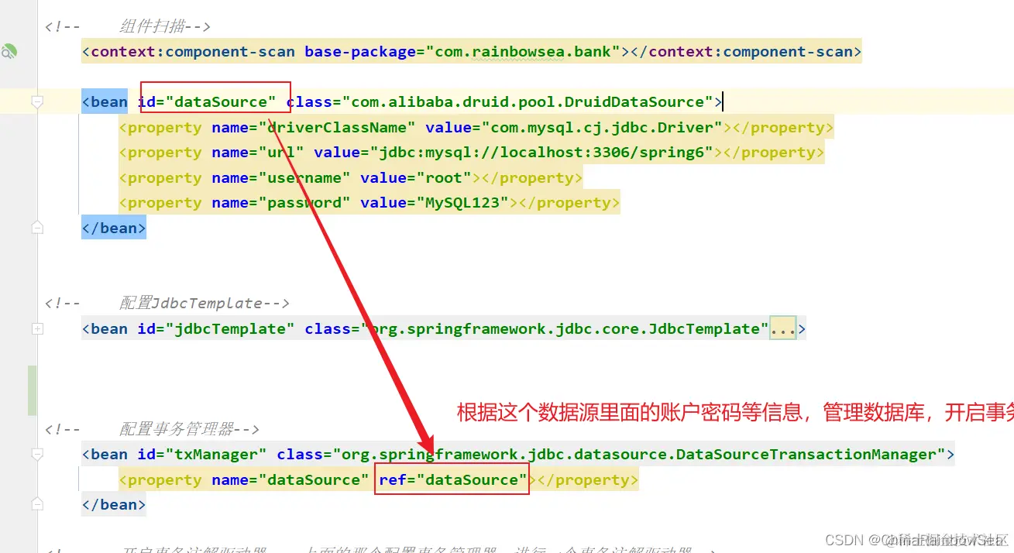This screenshot has width=1014, height=553.
Task: Click ref="dataSource" in txManager property
Action: (x=453, y=480)
